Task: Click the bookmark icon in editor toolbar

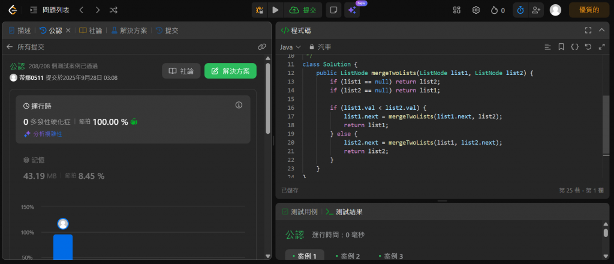Action: [x=561, y=47]
